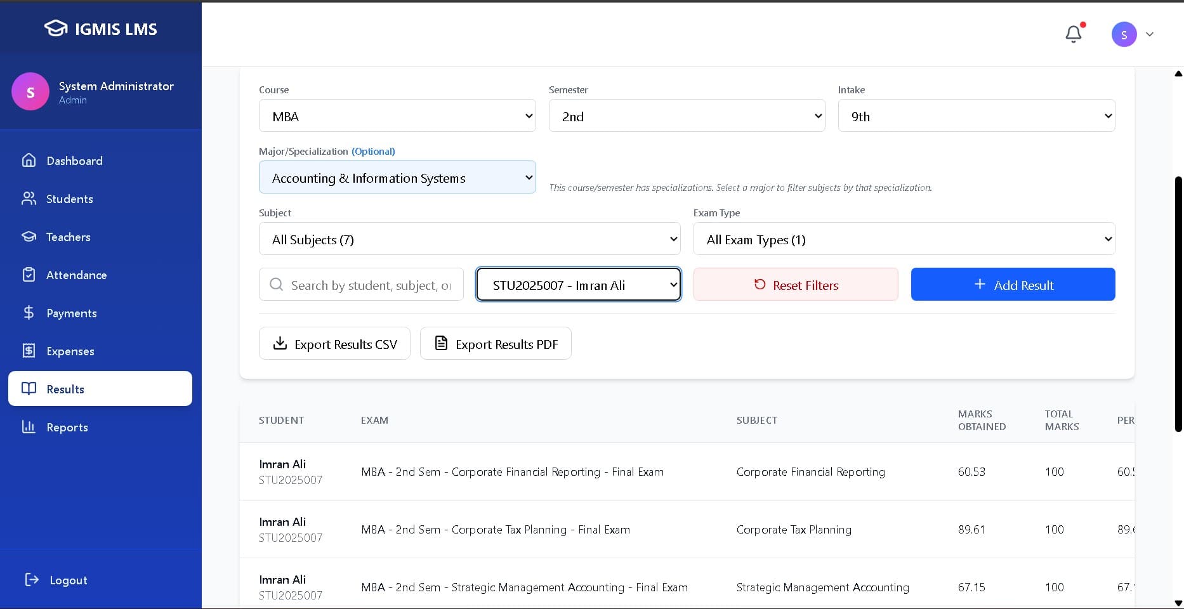Click the MARKS OBTAINED column header

coord(982,420)
